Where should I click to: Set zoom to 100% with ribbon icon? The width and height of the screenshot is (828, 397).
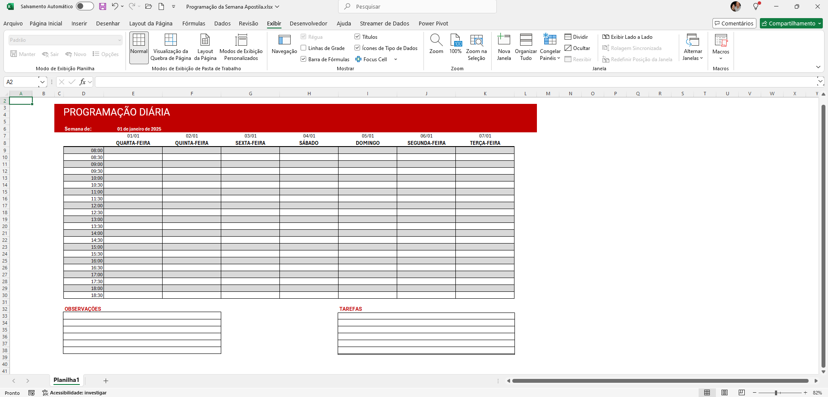(455, 41)
